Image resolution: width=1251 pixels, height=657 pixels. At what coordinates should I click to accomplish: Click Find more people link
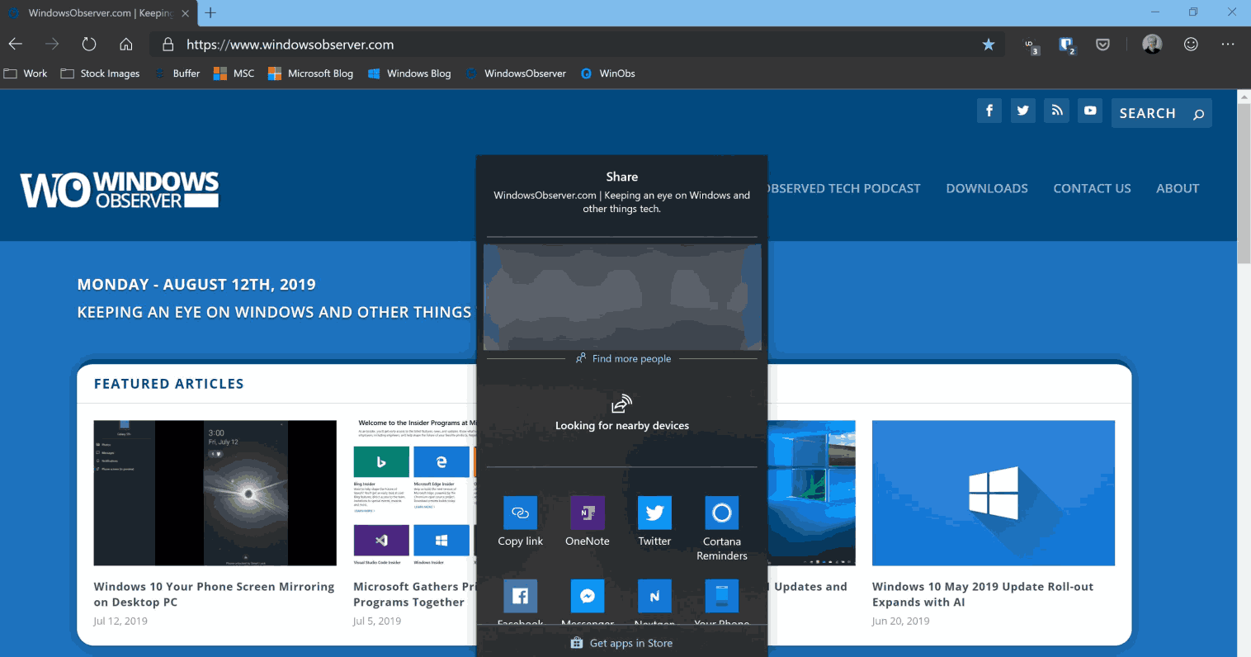coord(624,358)
